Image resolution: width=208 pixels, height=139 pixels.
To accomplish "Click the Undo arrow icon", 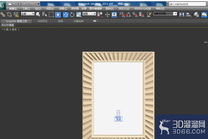I will click(25, 4).
